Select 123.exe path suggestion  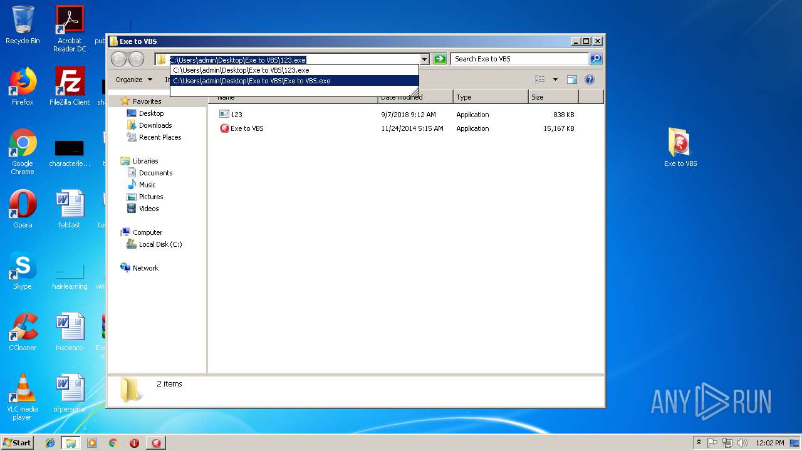(x=294, y=70)
